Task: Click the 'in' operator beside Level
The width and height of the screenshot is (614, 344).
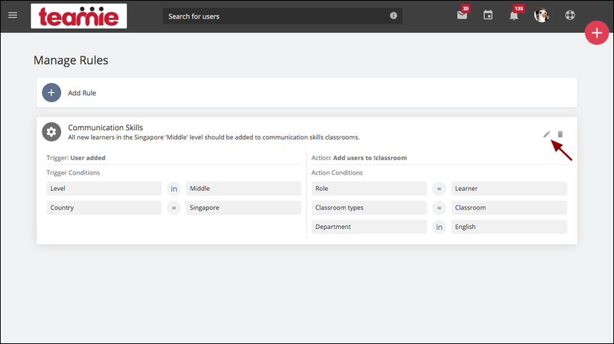Action: tap(174, 189)
